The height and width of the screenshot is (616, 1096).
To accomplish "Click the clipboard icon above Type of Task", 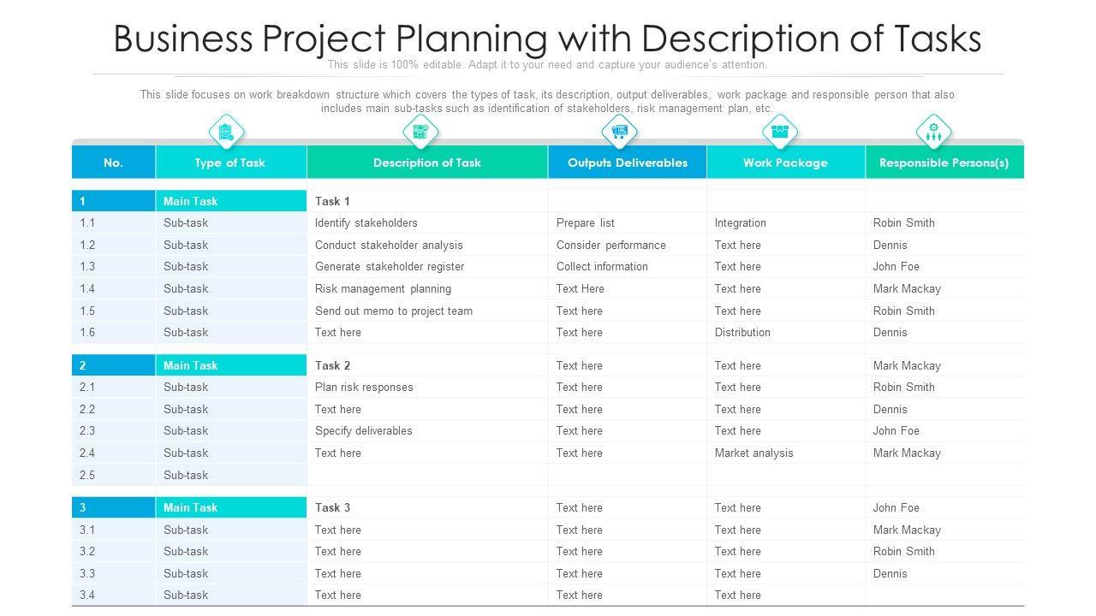I will click(227, 132).
